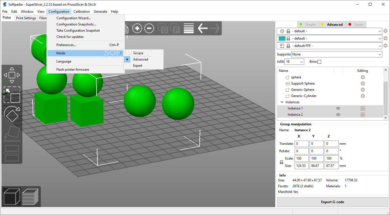Viewport: 390px width, 215px height.
Task: Switch to the Print Settings tab
Action: (x=26, y=18)
